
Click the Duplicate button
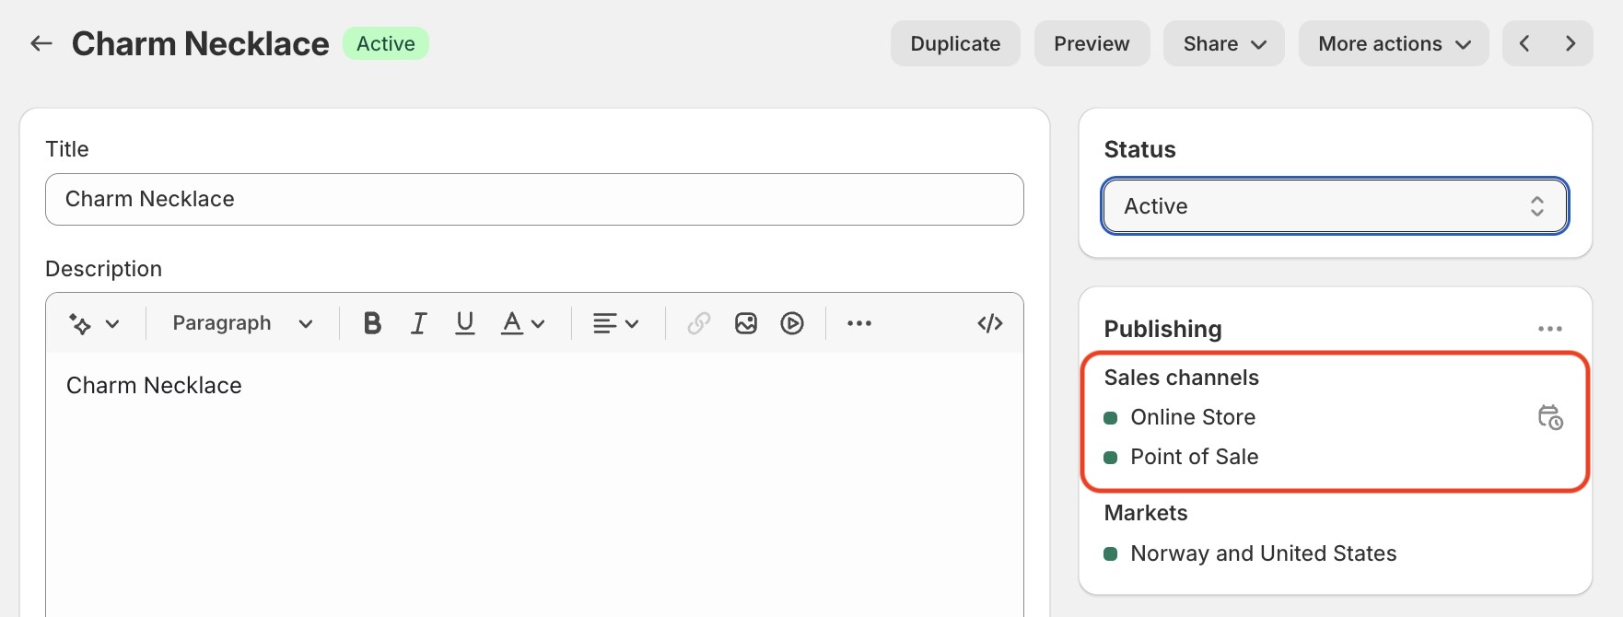coord(955,43)
